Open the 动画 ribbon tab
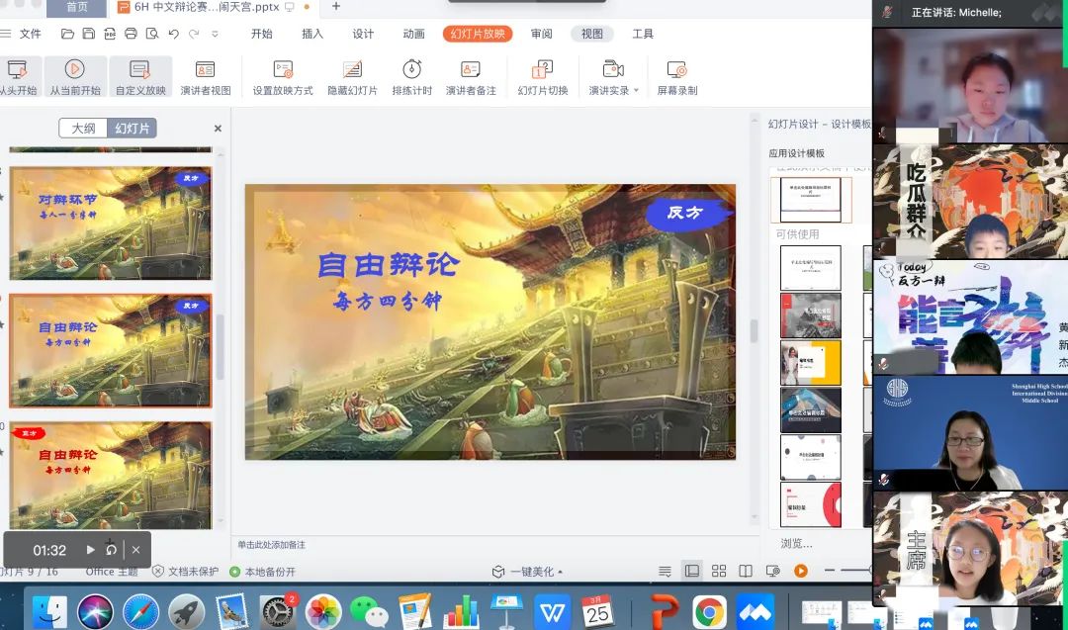 coord(413,34)
